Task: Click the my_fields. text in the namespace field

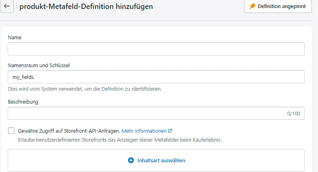Action: point(24,77)
